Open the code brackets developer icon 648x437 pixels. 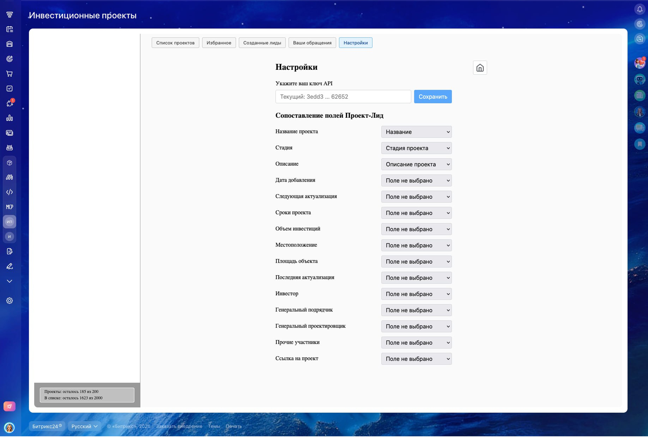click(x=10, y=192)
